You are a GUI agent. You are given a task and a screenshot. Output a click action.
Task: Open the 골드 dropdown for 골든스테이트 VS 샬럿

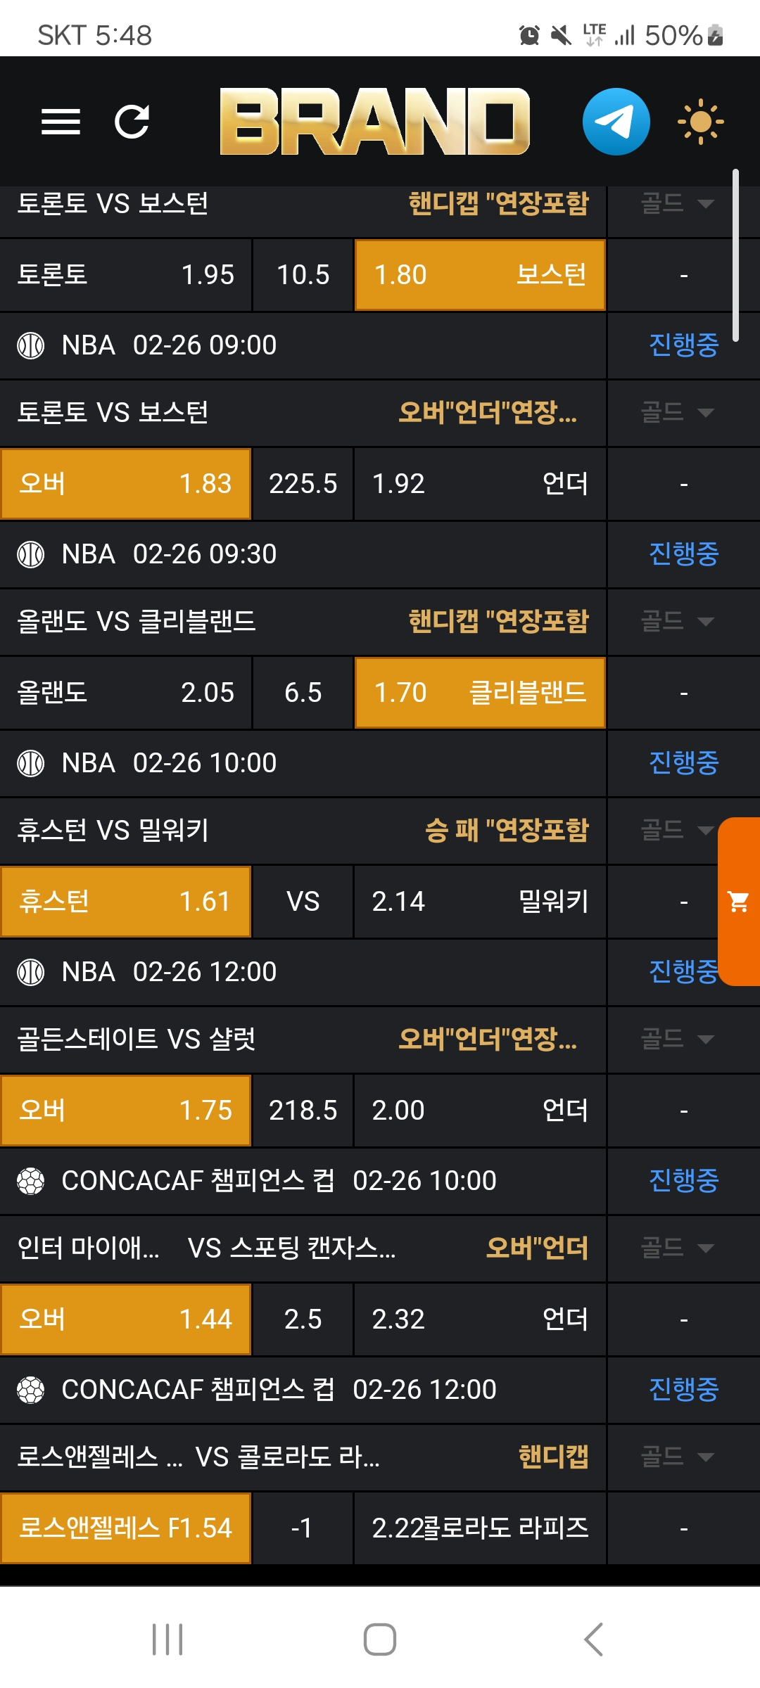click(x=677, y=1039)
